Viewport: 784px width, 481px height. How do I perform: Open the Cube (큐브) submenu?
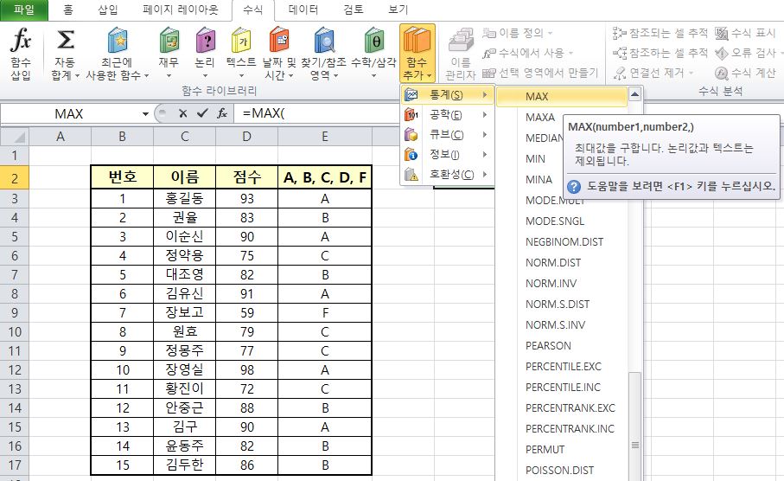(448, 135)
